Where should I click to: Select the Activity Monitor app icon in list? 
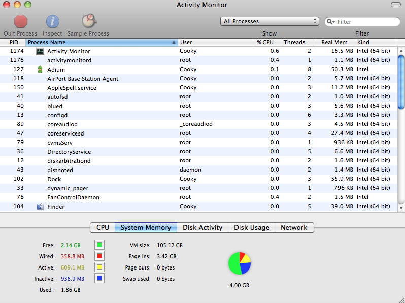(x=40, y=51)
